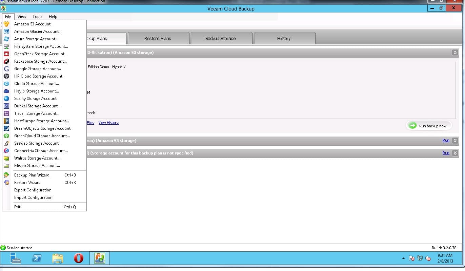Select Import Configuration from File menu
This screenshot has width=465, height=271.
pyautogui.click(x=44, y=197)
